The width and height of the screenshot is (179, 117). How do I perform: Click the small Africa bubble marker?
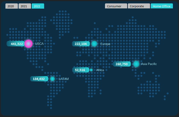[x=91, y=70]
